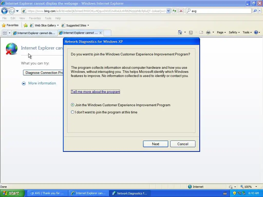Click the Network Diagnostics dialog title bar

131,42
